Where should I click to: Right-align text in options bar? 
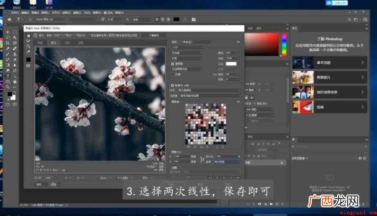coord(168,20)
